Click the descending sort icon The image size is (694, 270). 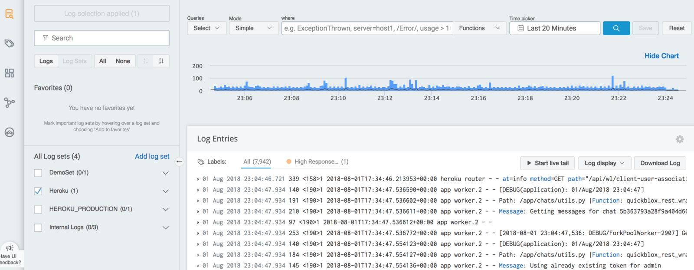tap(161, 61)
